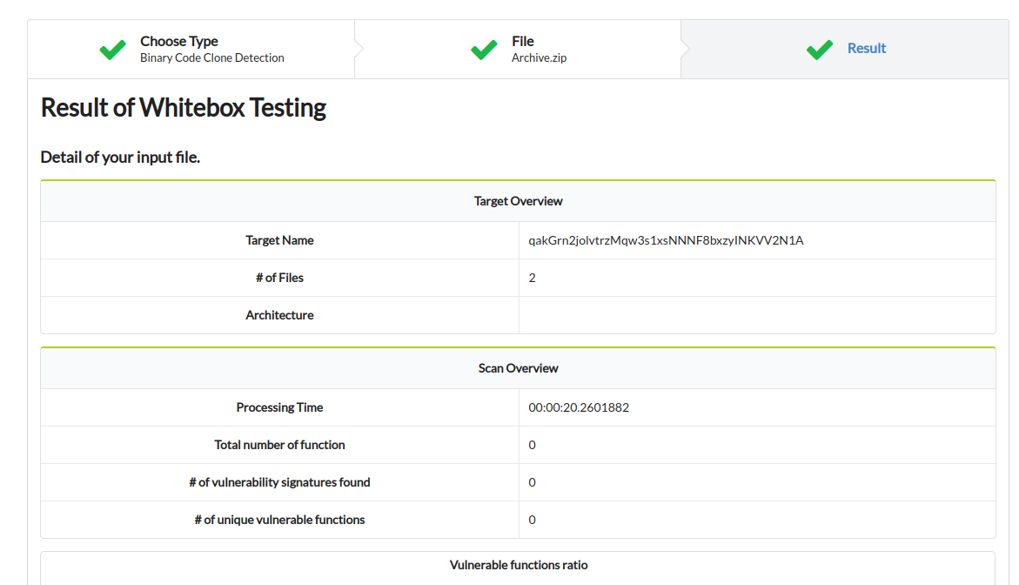Click the Result of Whitebox Testing heading
1019x585 pixels.
point(184,107)
